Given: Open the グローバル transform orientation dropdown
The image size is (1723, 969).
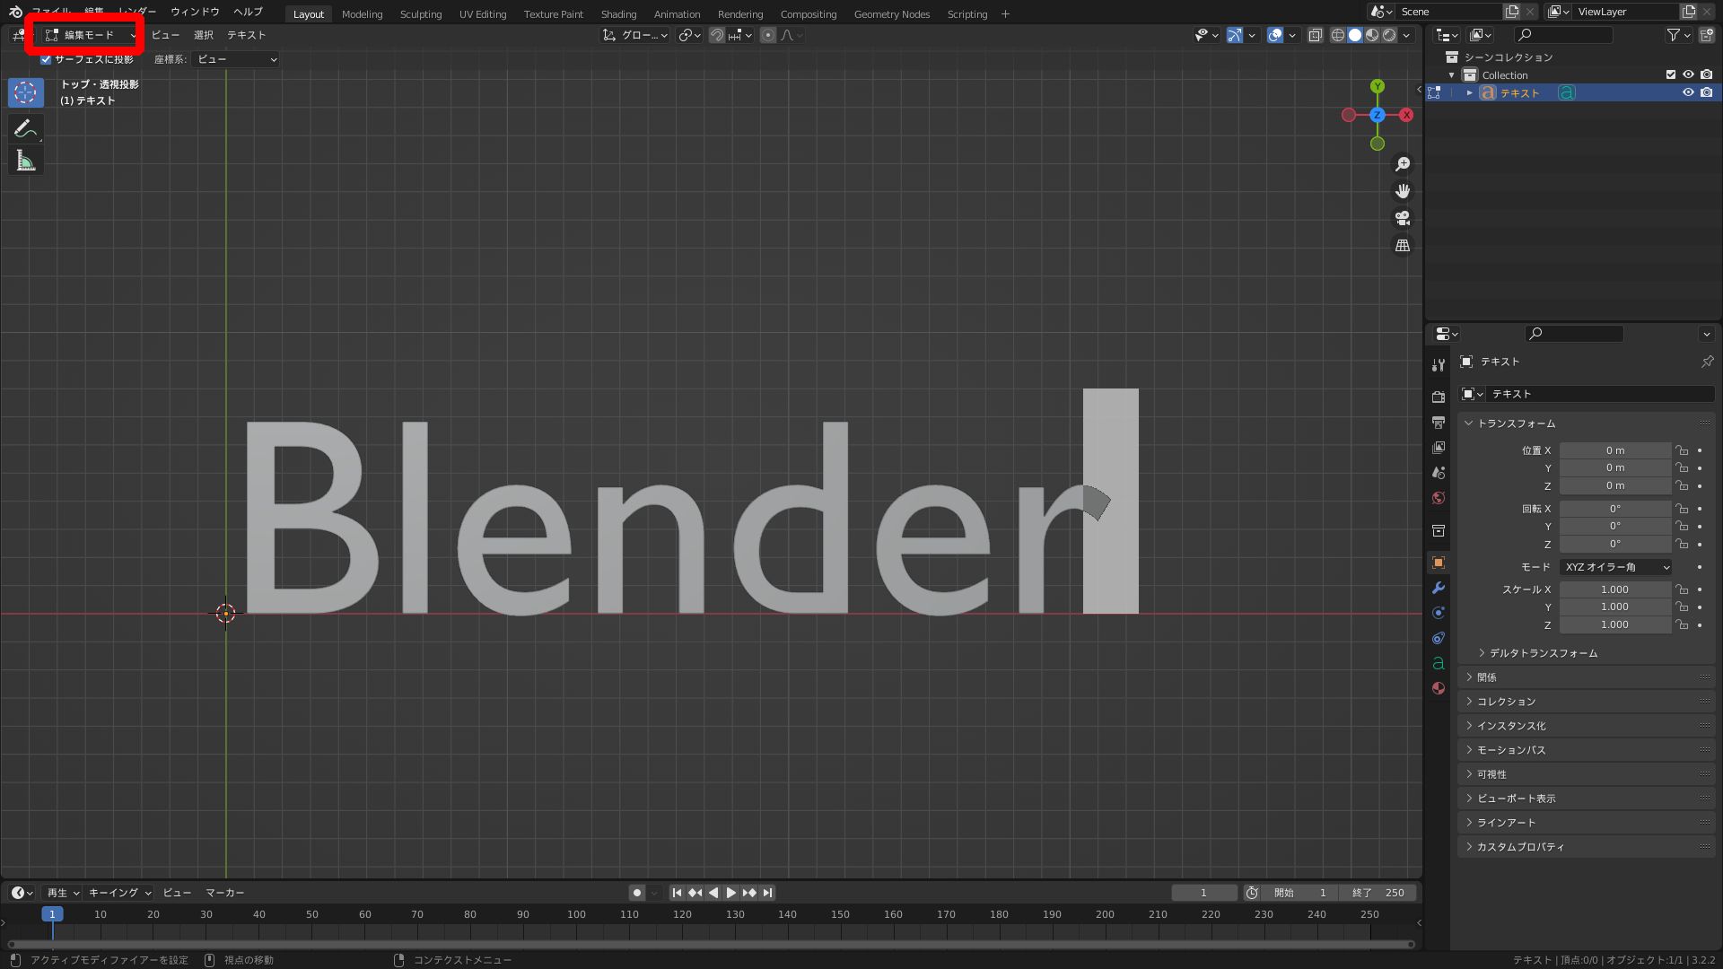Looking at the screenshot, I should coord(634,35).
